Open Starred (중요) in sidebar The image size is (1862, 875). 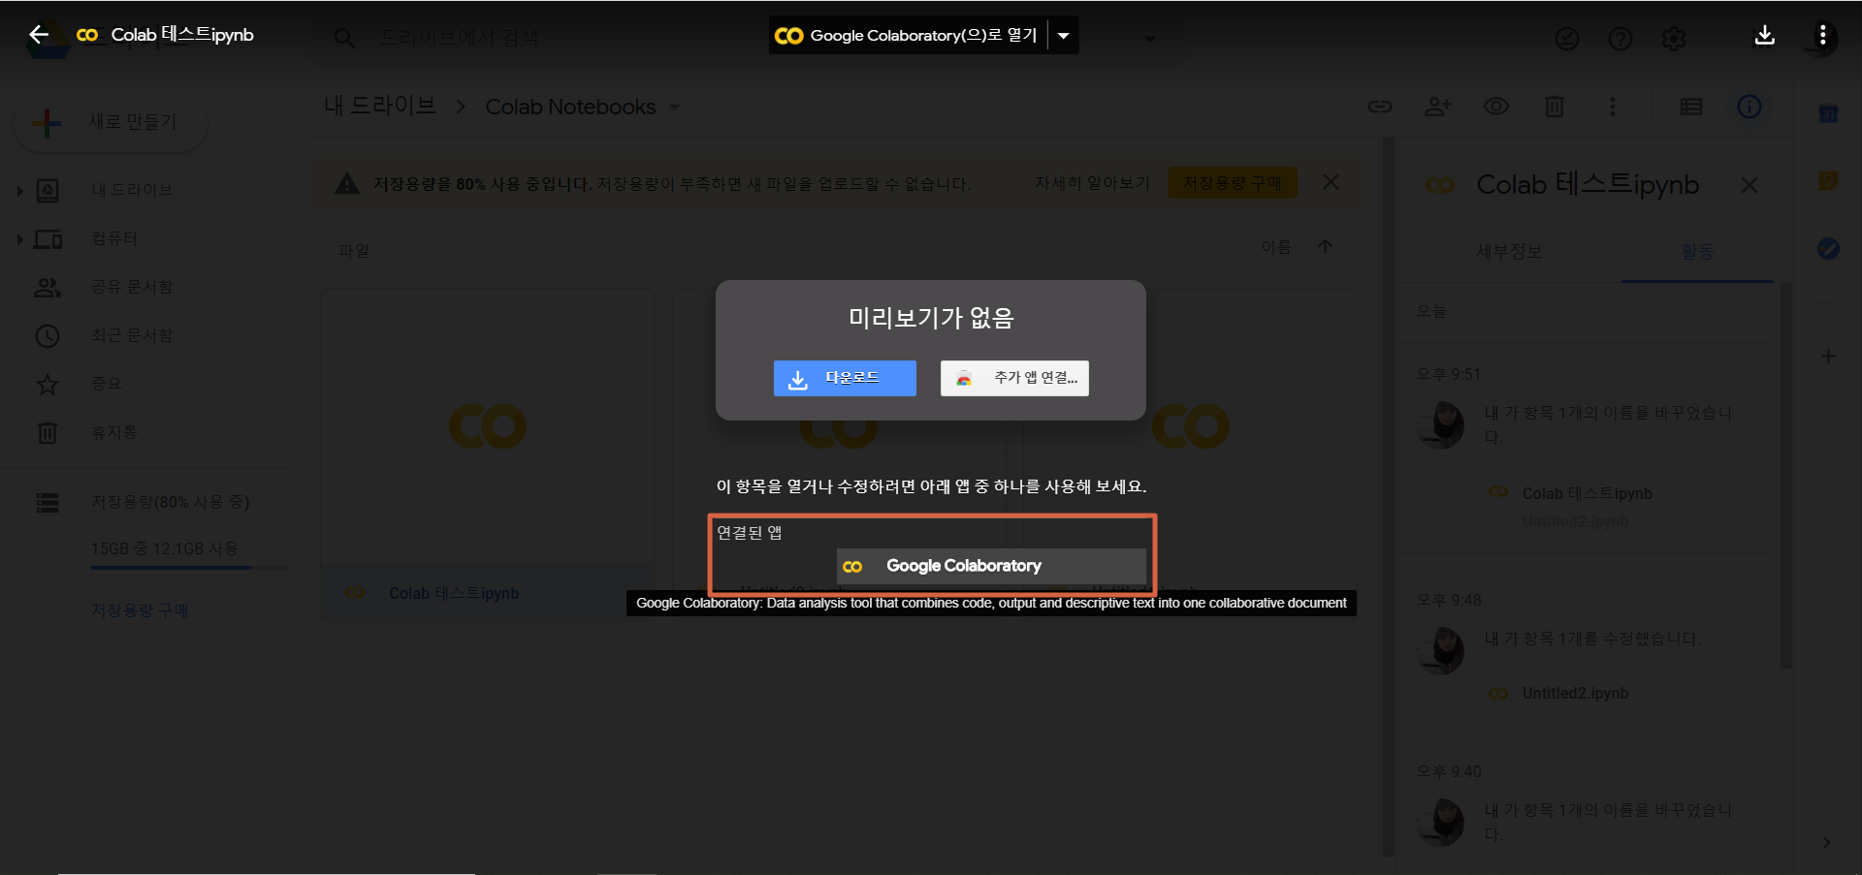point(107,384)
